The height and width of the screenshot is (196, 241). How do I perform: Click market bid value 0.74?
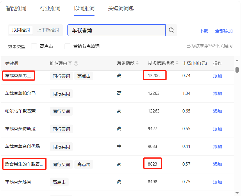(186, 76)
